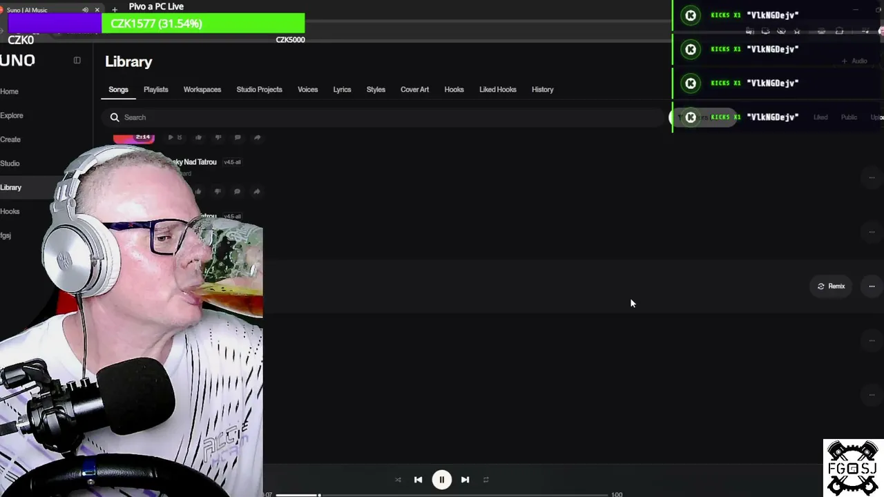Share the 2:14 song
This screenshot has height=497, width=884.
pos(257,137)
